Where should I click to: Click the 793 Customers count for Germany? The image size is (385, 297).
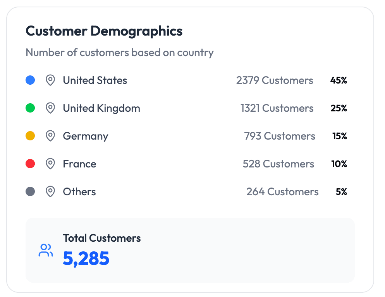click(x=279, y=136)
